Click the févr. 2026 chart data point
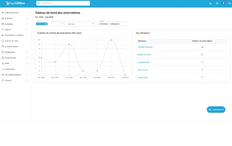The height and width of the screenshot is (146, 232). tap(83, 71)
